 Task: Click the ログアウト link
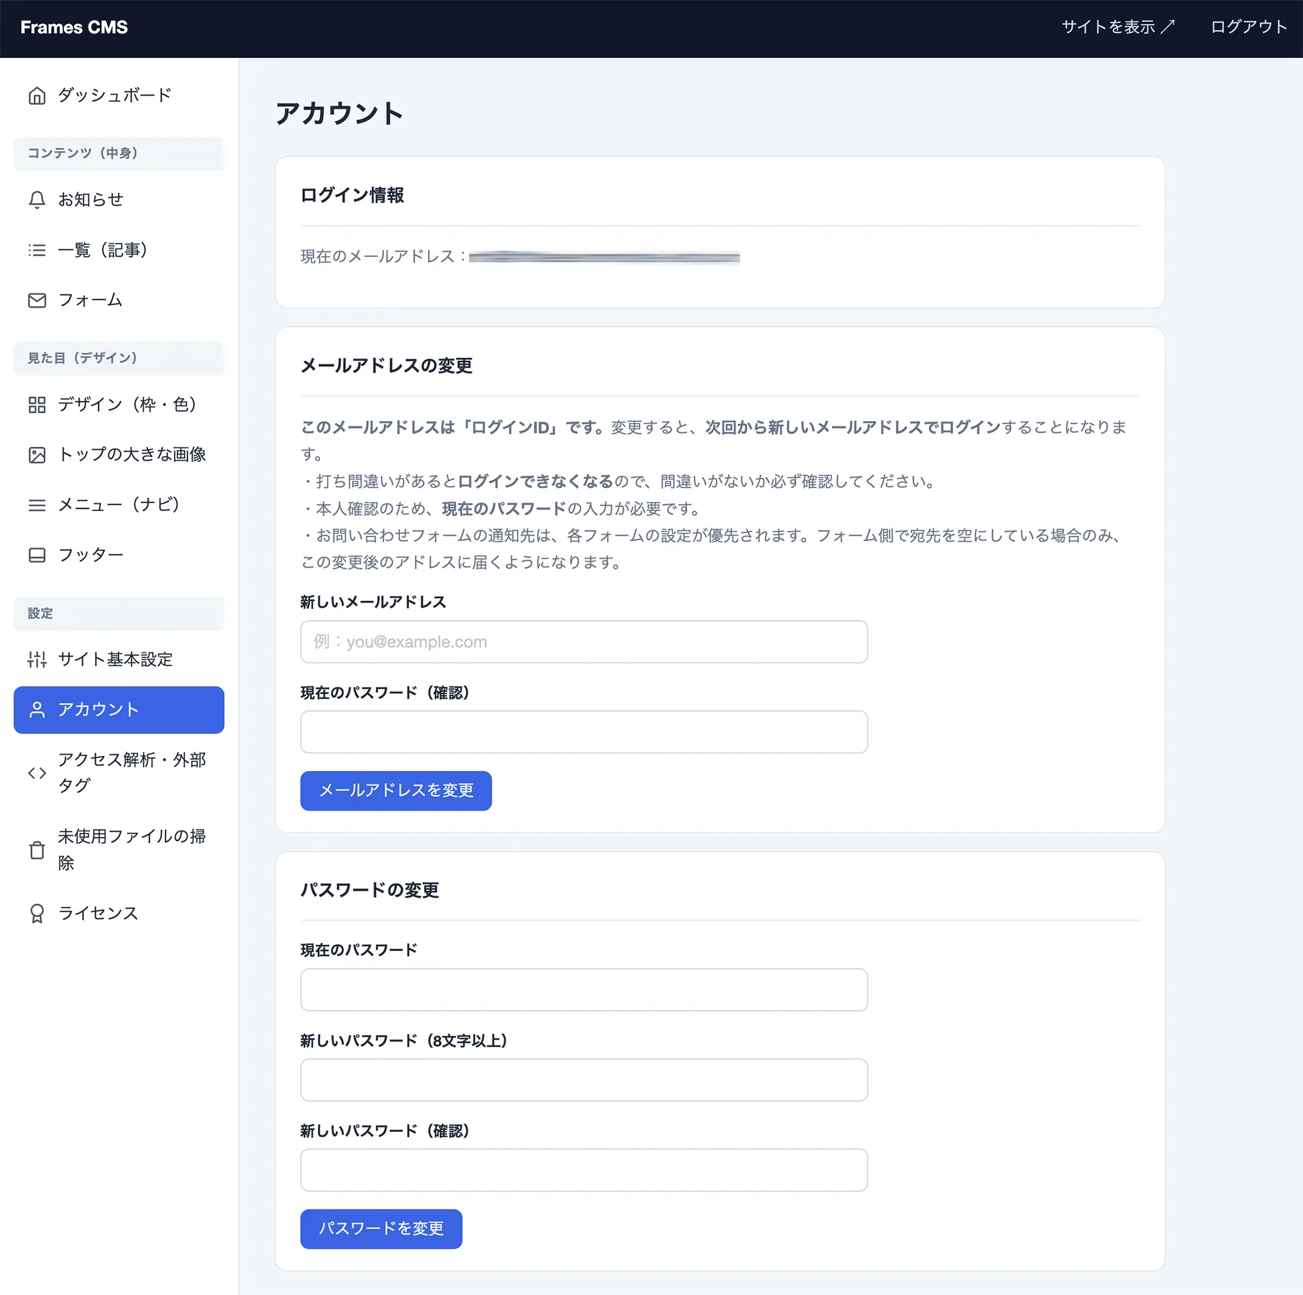coord(1249,27)
